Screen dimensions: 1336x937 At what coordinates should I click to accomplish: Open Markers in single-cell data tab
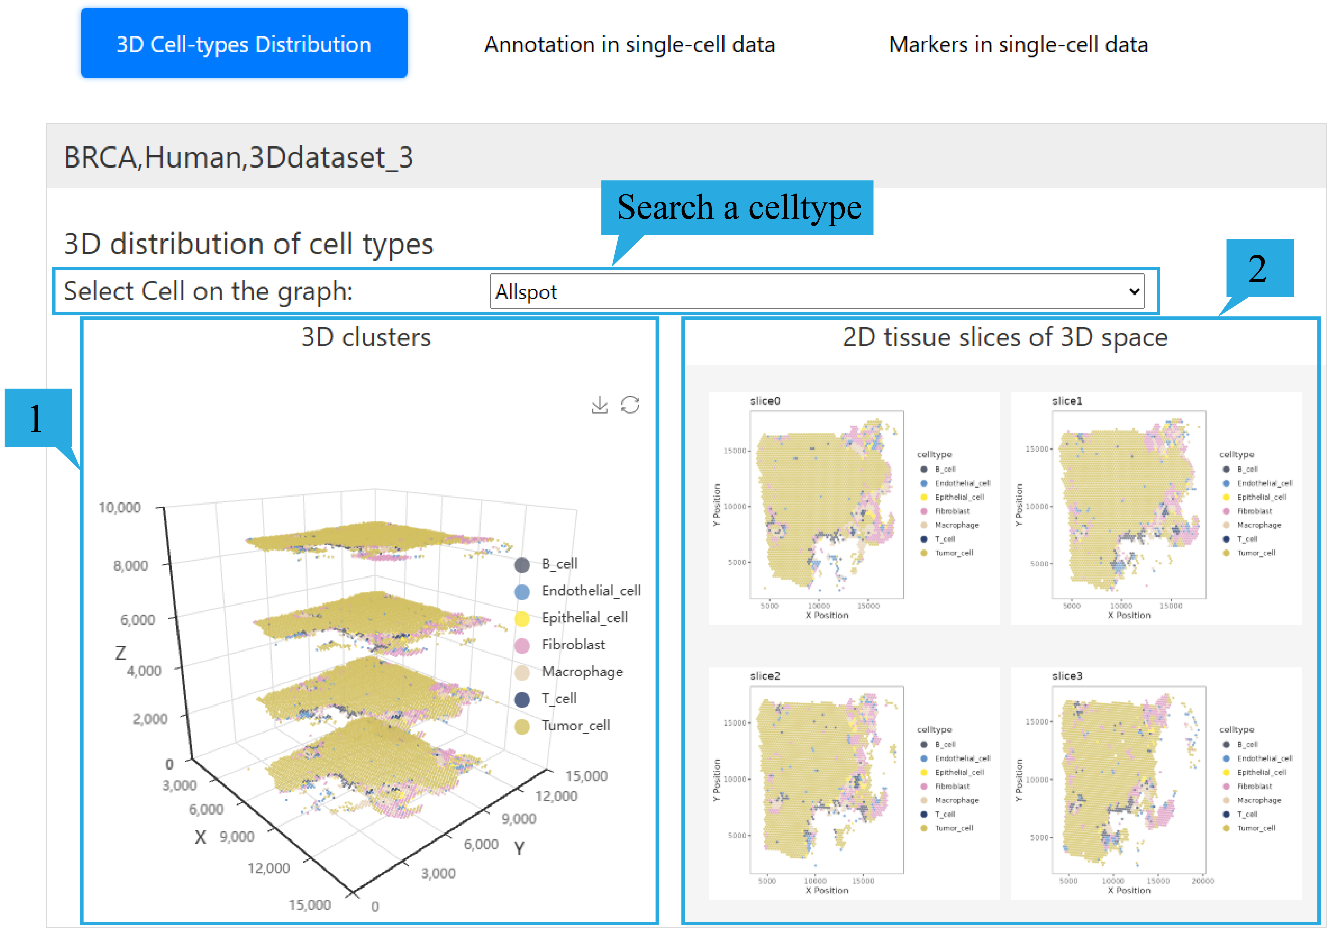coord(1018,45)
